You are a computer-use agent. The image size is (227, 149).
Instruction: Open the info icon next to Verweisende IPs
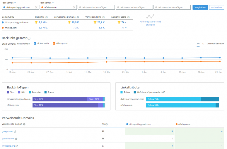[x=103, y=17]
